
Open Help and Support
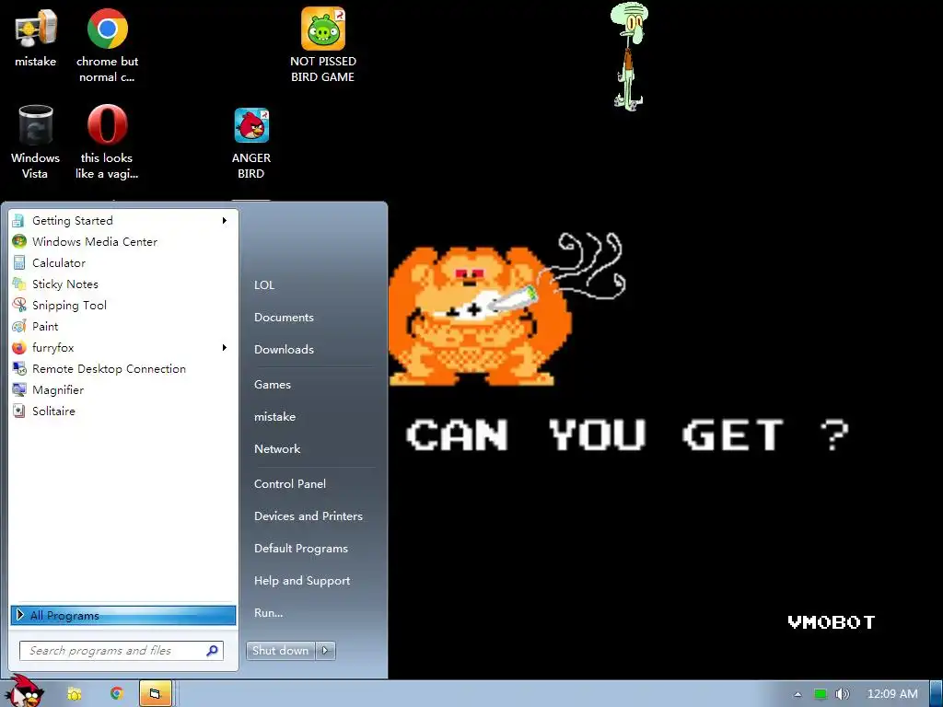302,581
